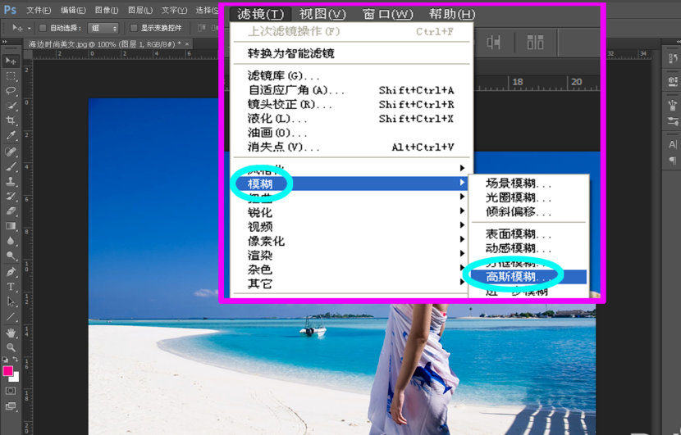
Task: Select the Clone Stamp tool
Action: click(x=11, y=181)
